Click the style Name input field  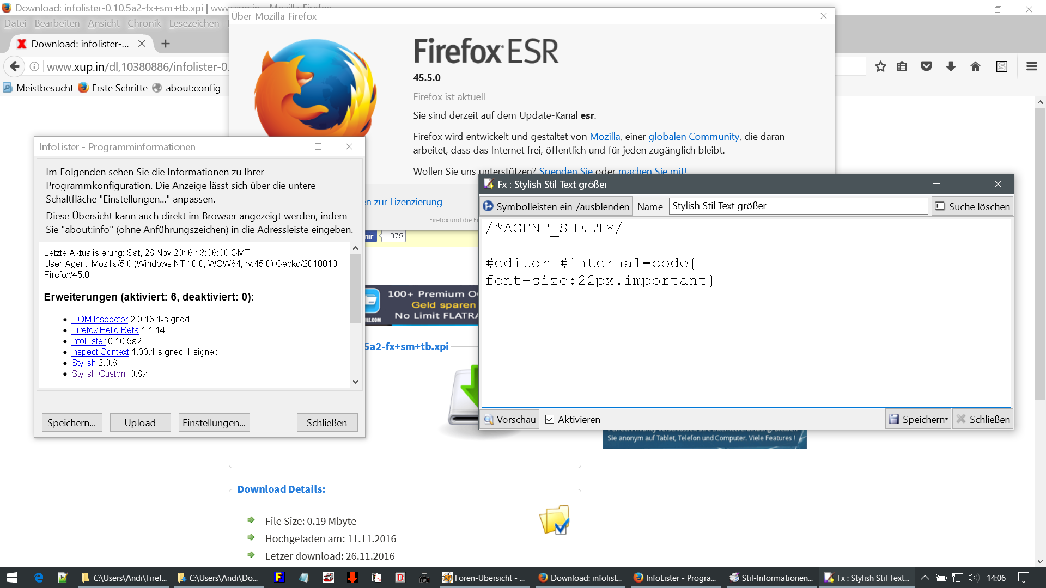[x=798, y=206]
